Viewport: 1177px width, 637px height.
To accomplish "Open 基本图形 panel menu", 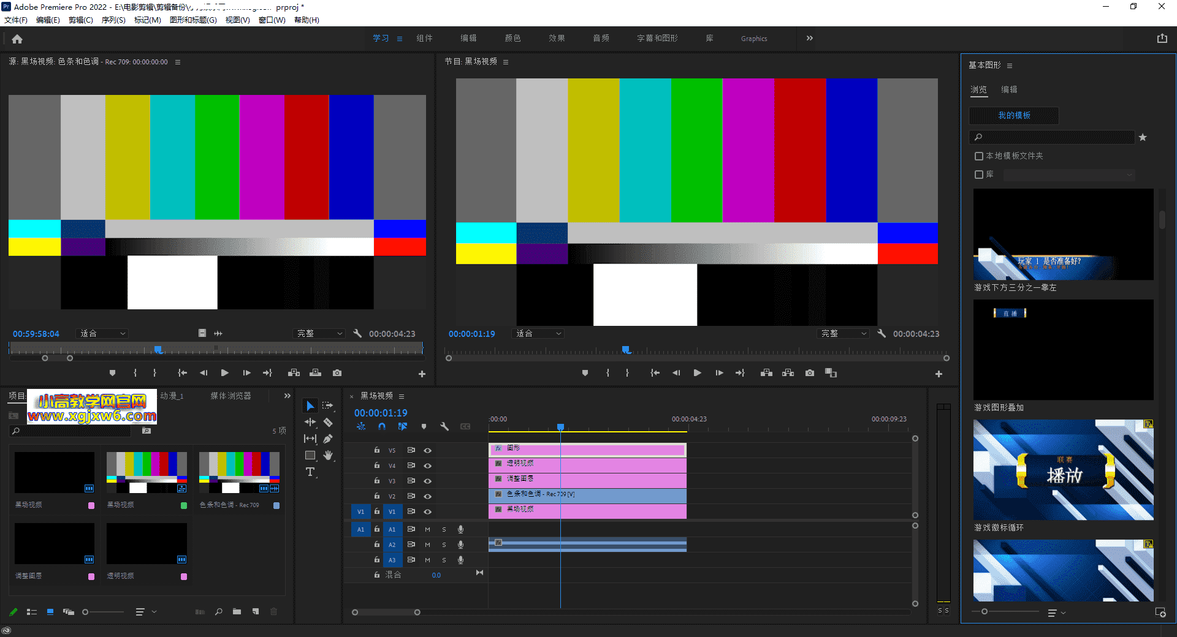I will [1010, 66].
